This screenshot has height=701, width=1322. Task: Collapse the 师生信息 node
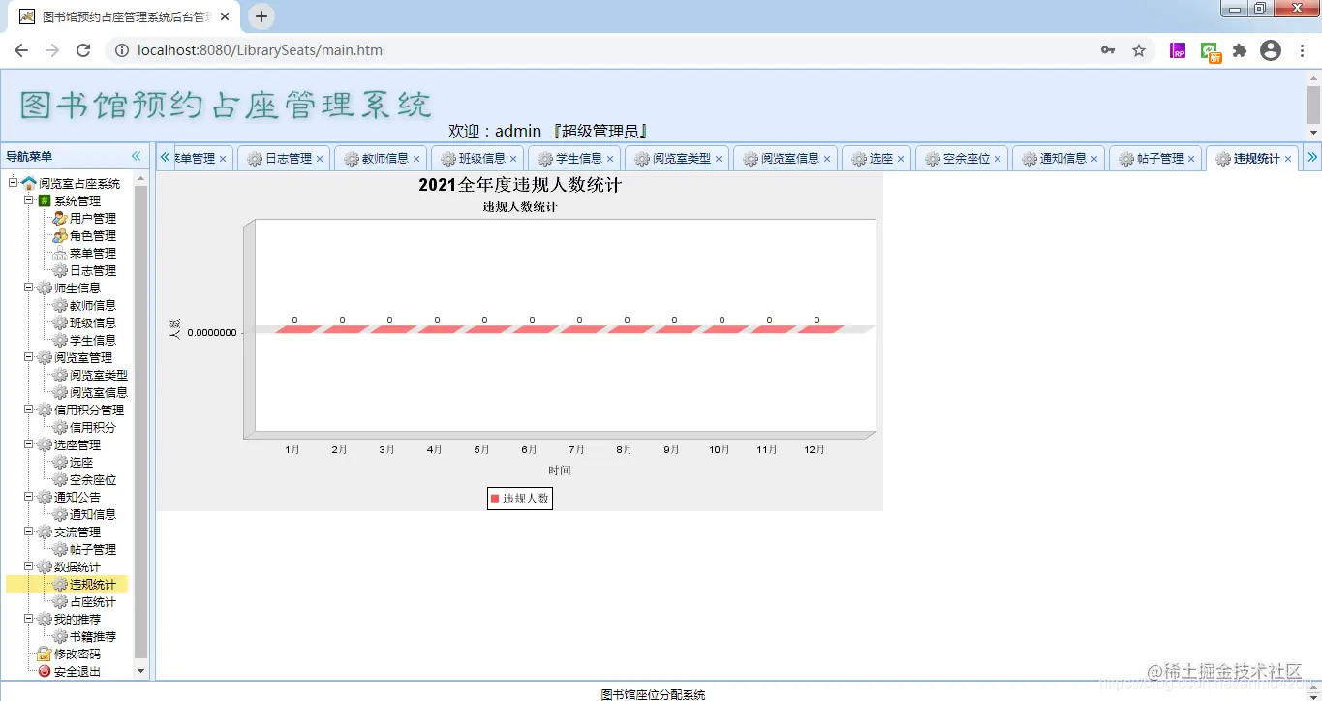point(29,288)
